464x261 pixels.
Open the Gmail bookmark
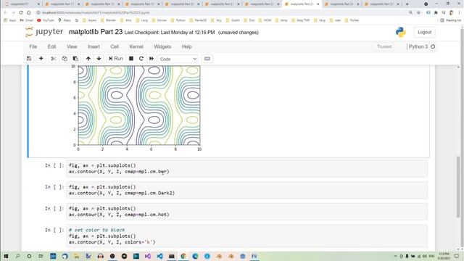(26, 20)
